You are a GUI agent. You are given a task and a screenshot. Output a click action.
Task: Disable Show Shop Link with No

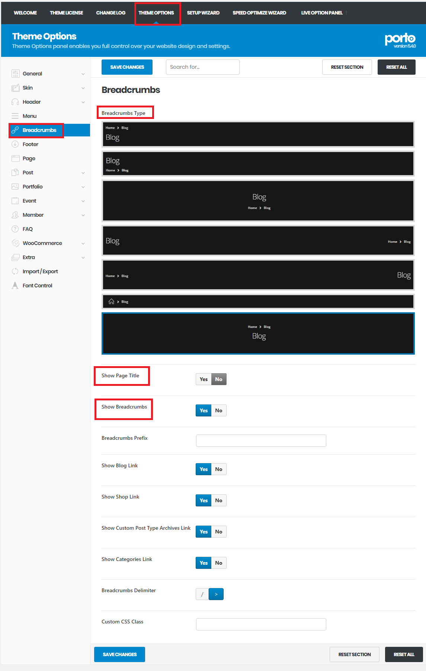point(219,500)
